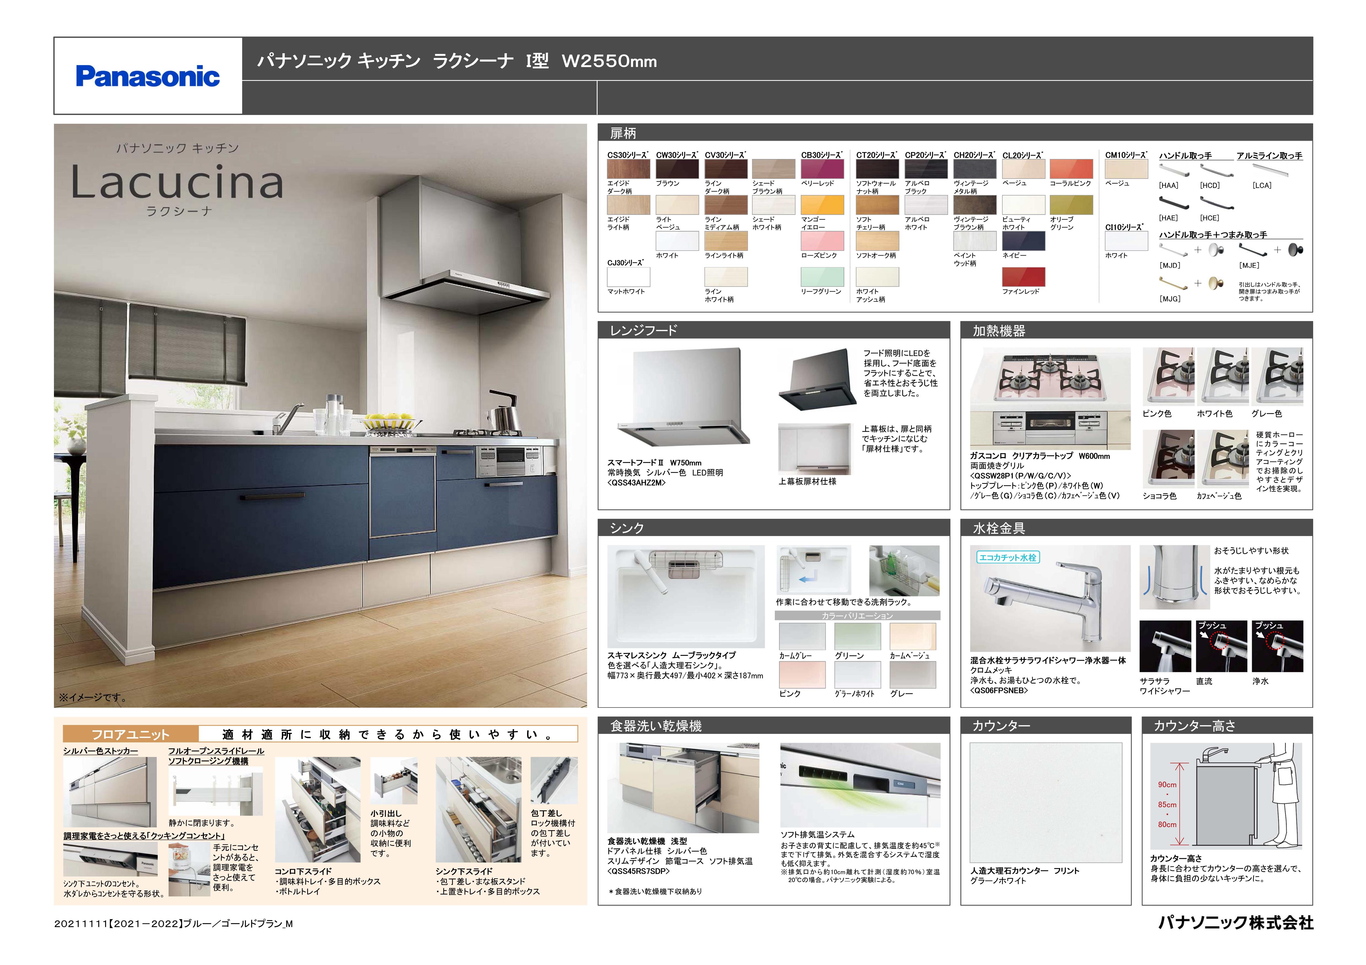Viewport: 1366px width, 965px height.
Task: Open the main Lacucina kitchen image
Action: coord(321,416)
